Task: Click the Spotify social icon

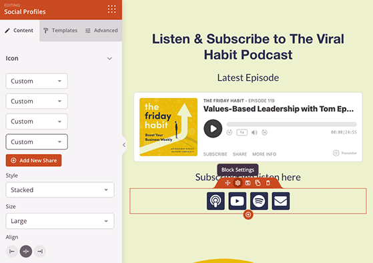Action: coord(259,201)
